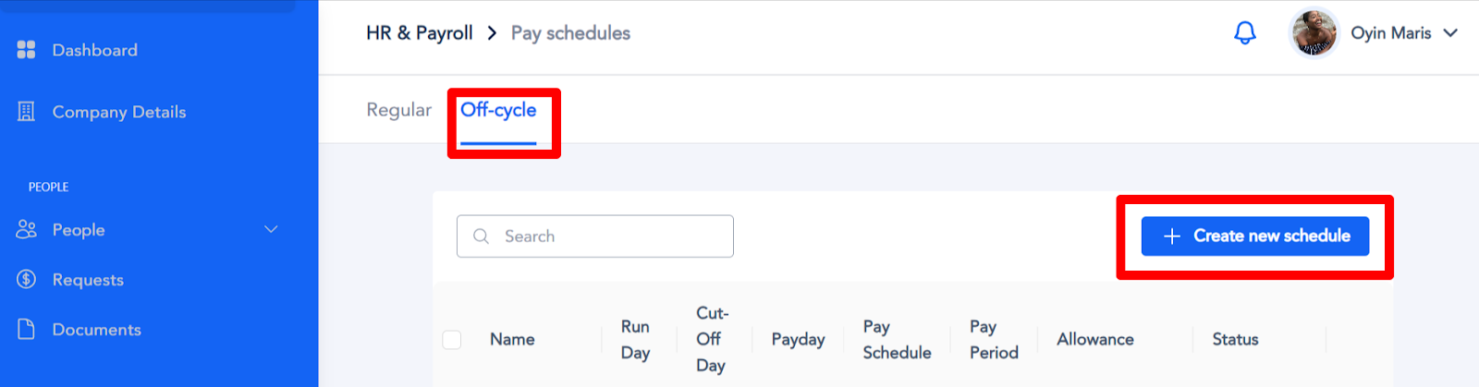Open notifications bell
The height and width of the screenshot is (387, 1479).
pos(1245,33)
